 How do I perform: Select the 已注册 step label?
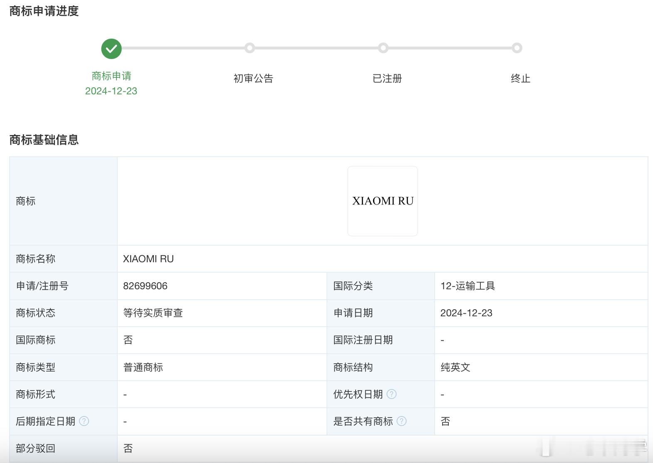(x=387, y=78)
